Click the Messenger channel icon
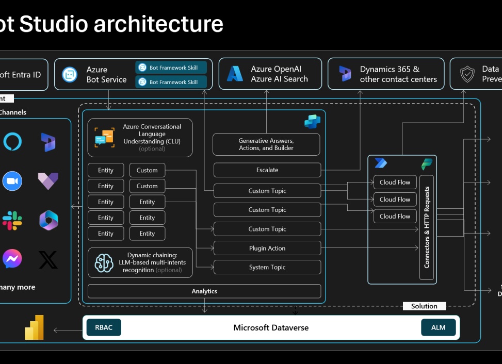This screenshot has height=364, width=502. tap(12, 259)
